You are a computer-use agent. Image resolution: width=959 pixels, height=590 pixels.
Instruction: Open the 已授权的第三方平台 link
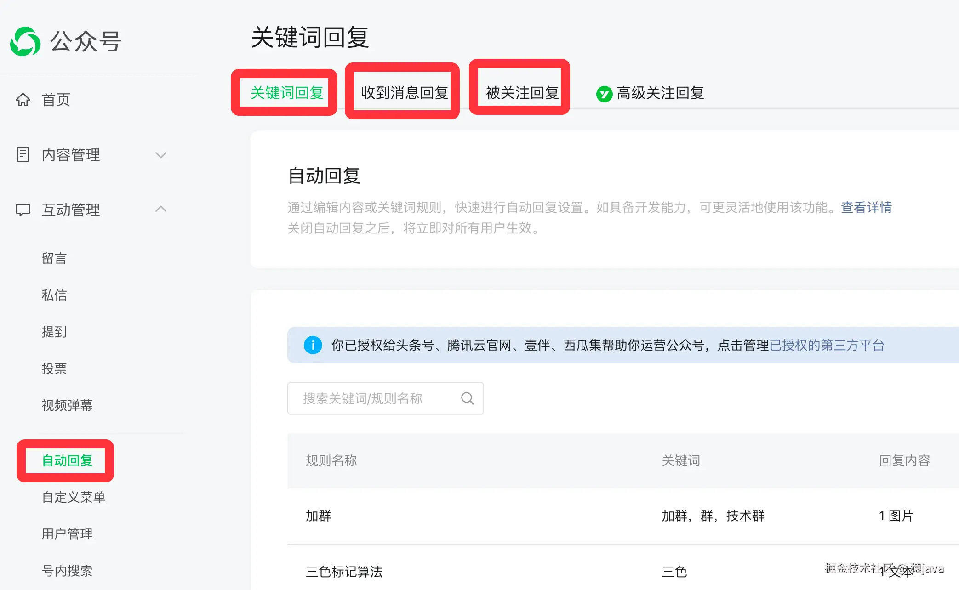tap(827, 345)
